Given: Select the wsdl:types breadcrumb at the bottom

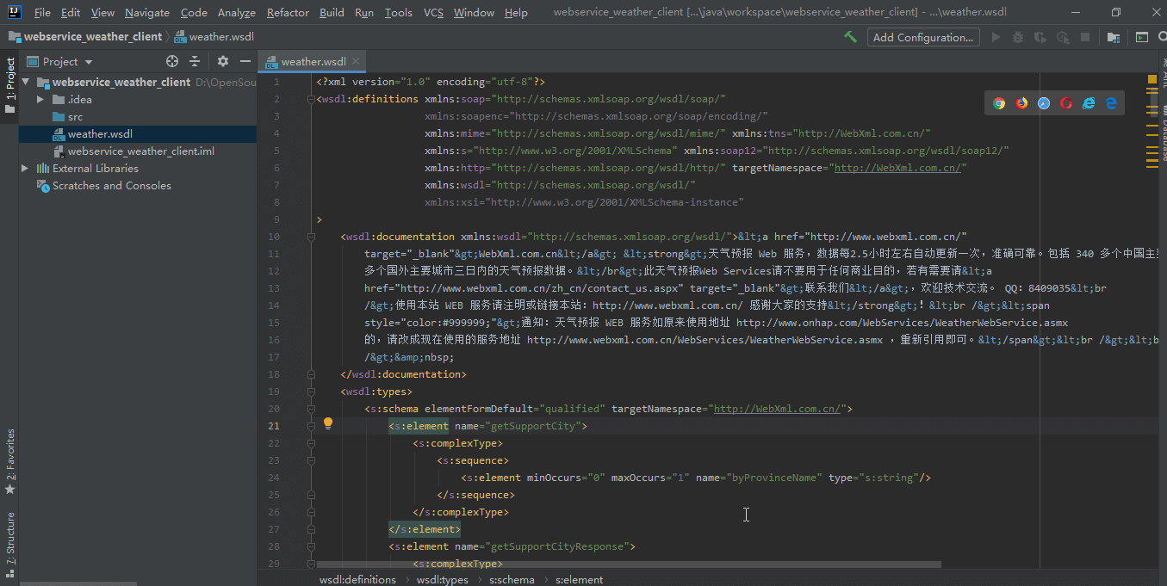Looking at the screenshot, I should (x=443, y=579).
